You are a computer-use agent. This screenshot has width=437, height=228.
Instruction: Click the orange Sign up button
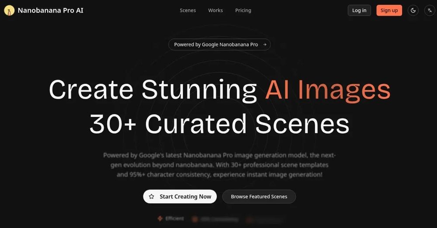pyautogui.click(x=389, y=10)
